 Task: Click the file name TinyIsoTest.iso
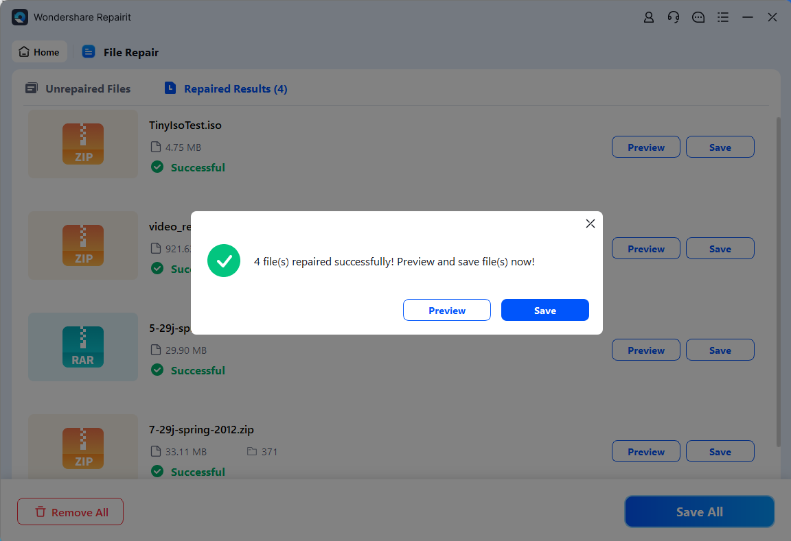185,125
